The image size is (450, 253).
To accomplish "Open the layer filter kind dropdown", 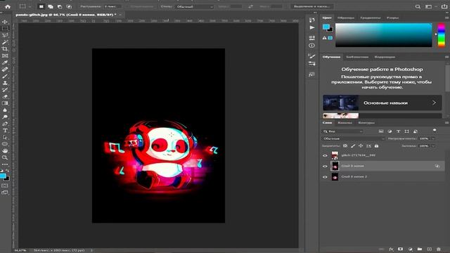I will point(342,131).
